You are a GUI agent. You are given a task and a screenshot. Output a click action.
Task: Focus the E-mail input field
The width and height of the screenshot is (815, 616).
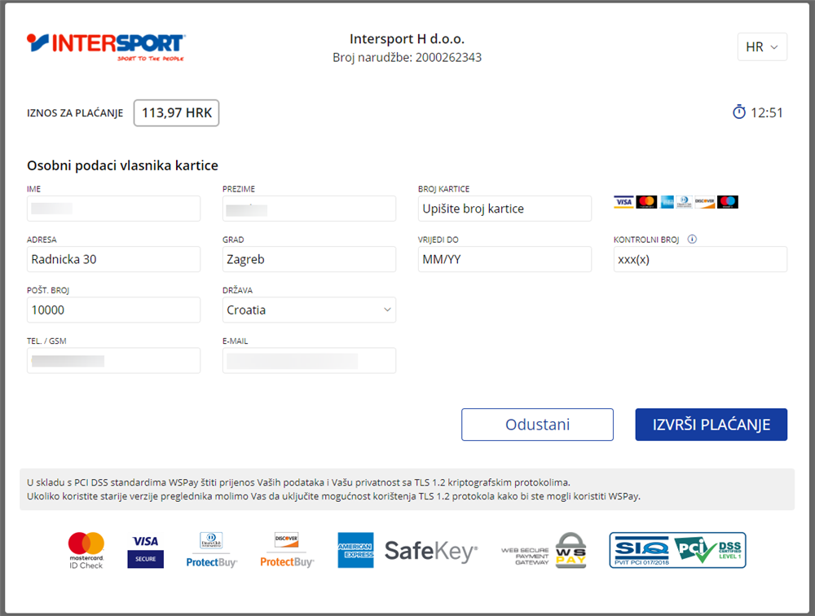309,360
